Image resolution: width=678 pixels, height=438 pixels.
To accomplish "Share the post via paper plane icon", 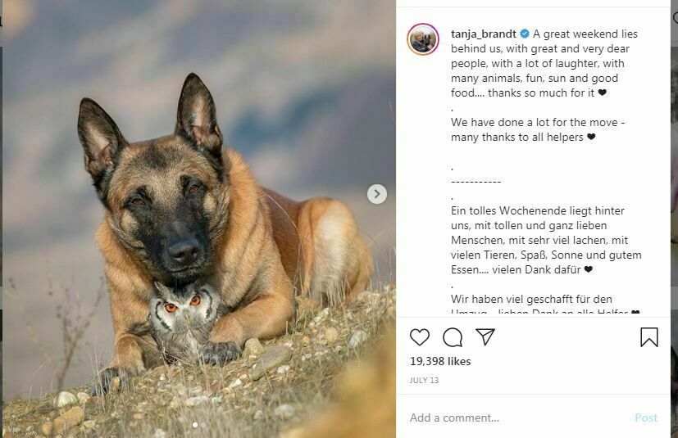I will 485,337.
